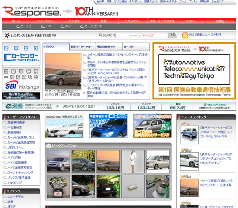Screen dimensions: 238x208
Task: Open the Automotive Telecommunication Technology Tokyo banner
Action: (194, 71)
